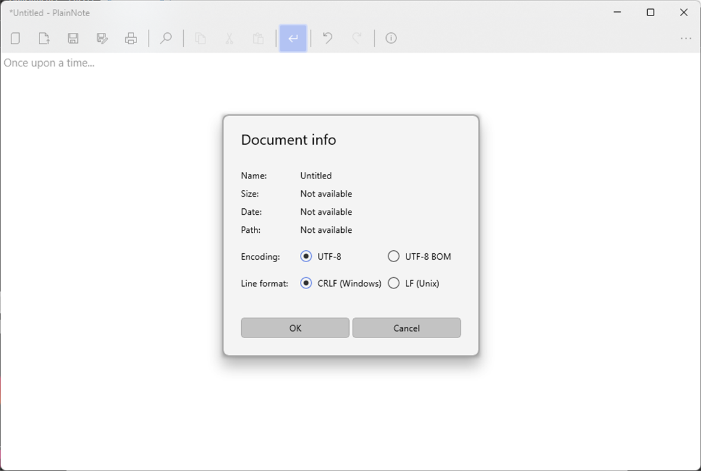Select the UTF-8 BOM encoding option
Viewport: 701px width, 471px height.
(x=393, y=256)
